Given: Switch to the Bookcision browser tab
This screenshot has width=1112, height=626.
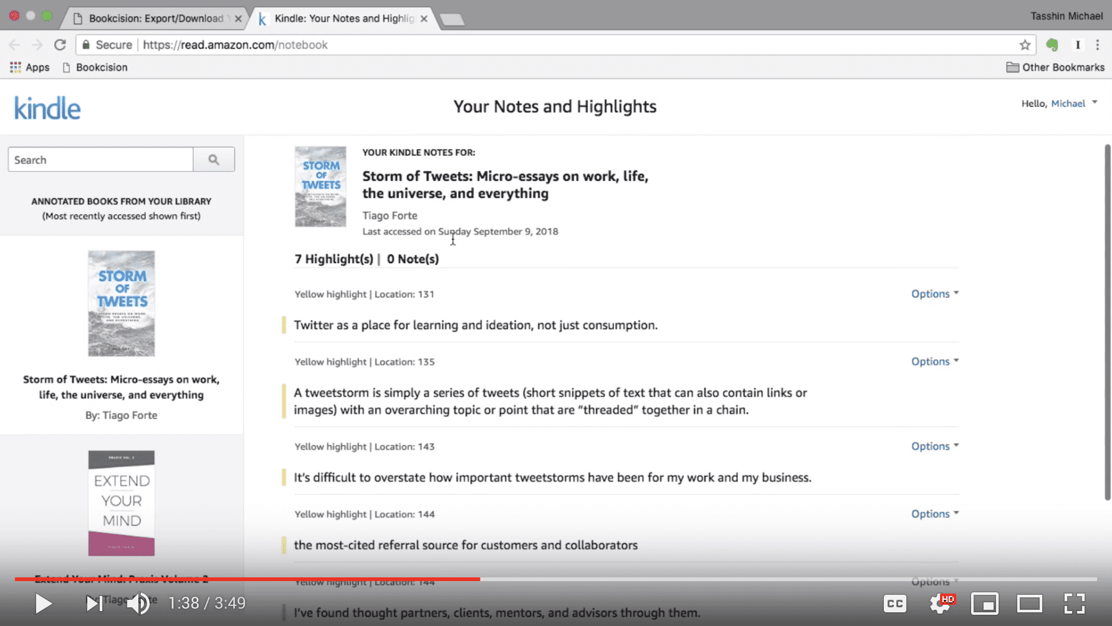Looking at the screenshot, I should (x=156, y=19).
